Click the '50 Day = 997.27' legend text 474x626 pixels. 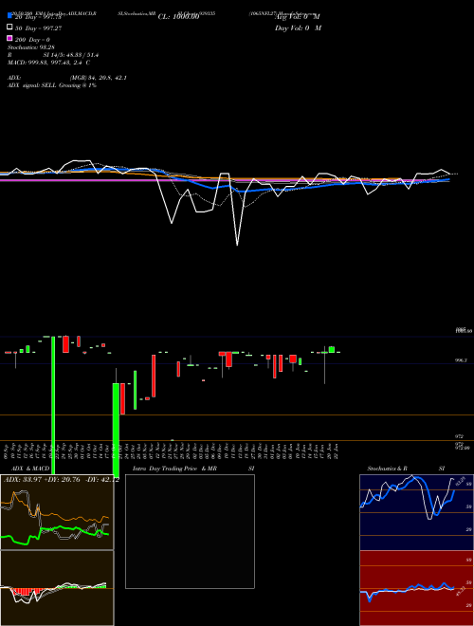(38, 28)
